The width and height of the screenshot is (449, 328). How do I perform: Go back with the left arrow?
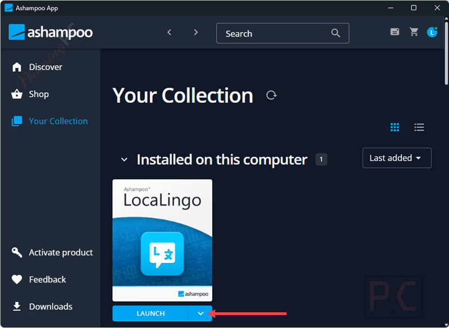pos(169,33)
